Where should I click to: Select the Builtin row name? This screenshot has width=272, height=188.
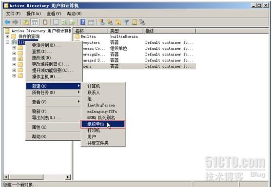pos(88,37)
